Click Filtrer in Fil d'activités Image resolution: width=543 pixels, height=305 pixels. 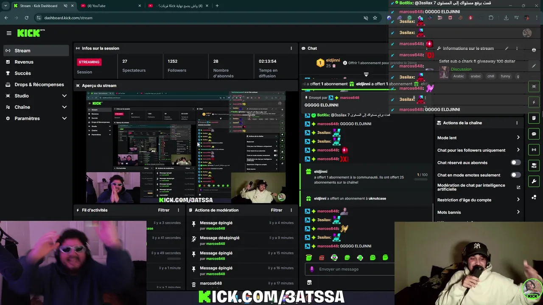click(164, 210)
